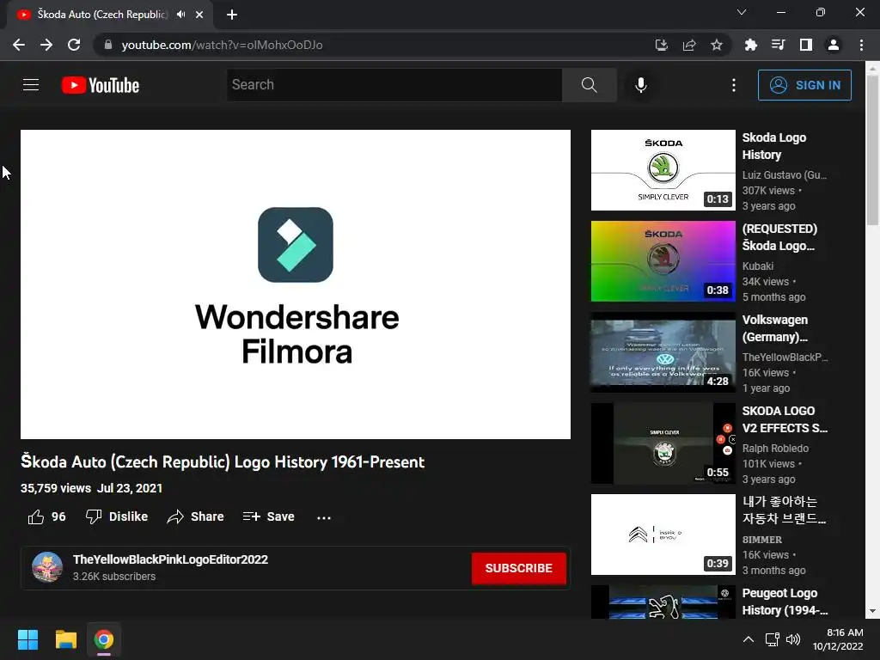
Task: Open (REQUESTED) Škoda Logo video thumbnail
Action: point(663,261)
